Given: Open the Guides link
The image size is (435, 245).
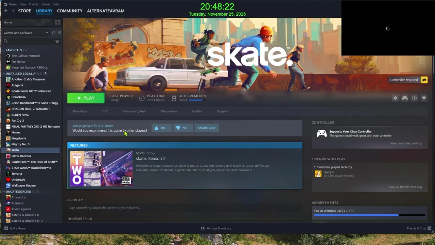Looking at the screenshot, I should click(x=197, y=111).
